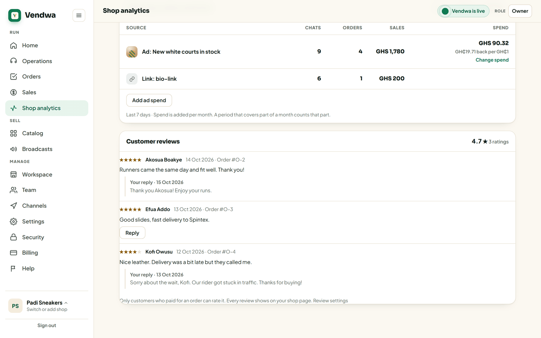Click the Spend column header
The height and width of the screenshot is (338, 541).
click(x=501, y=28)
